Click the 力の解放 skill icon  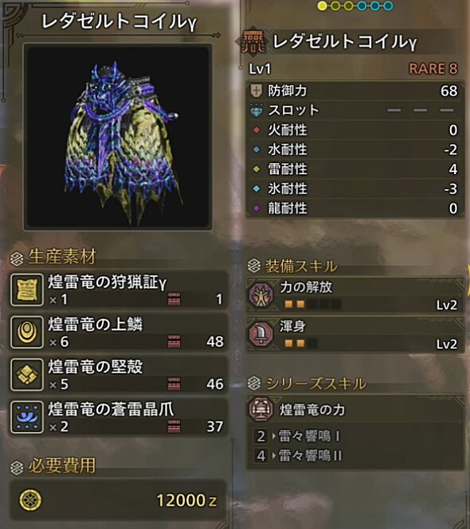[260, 295]
